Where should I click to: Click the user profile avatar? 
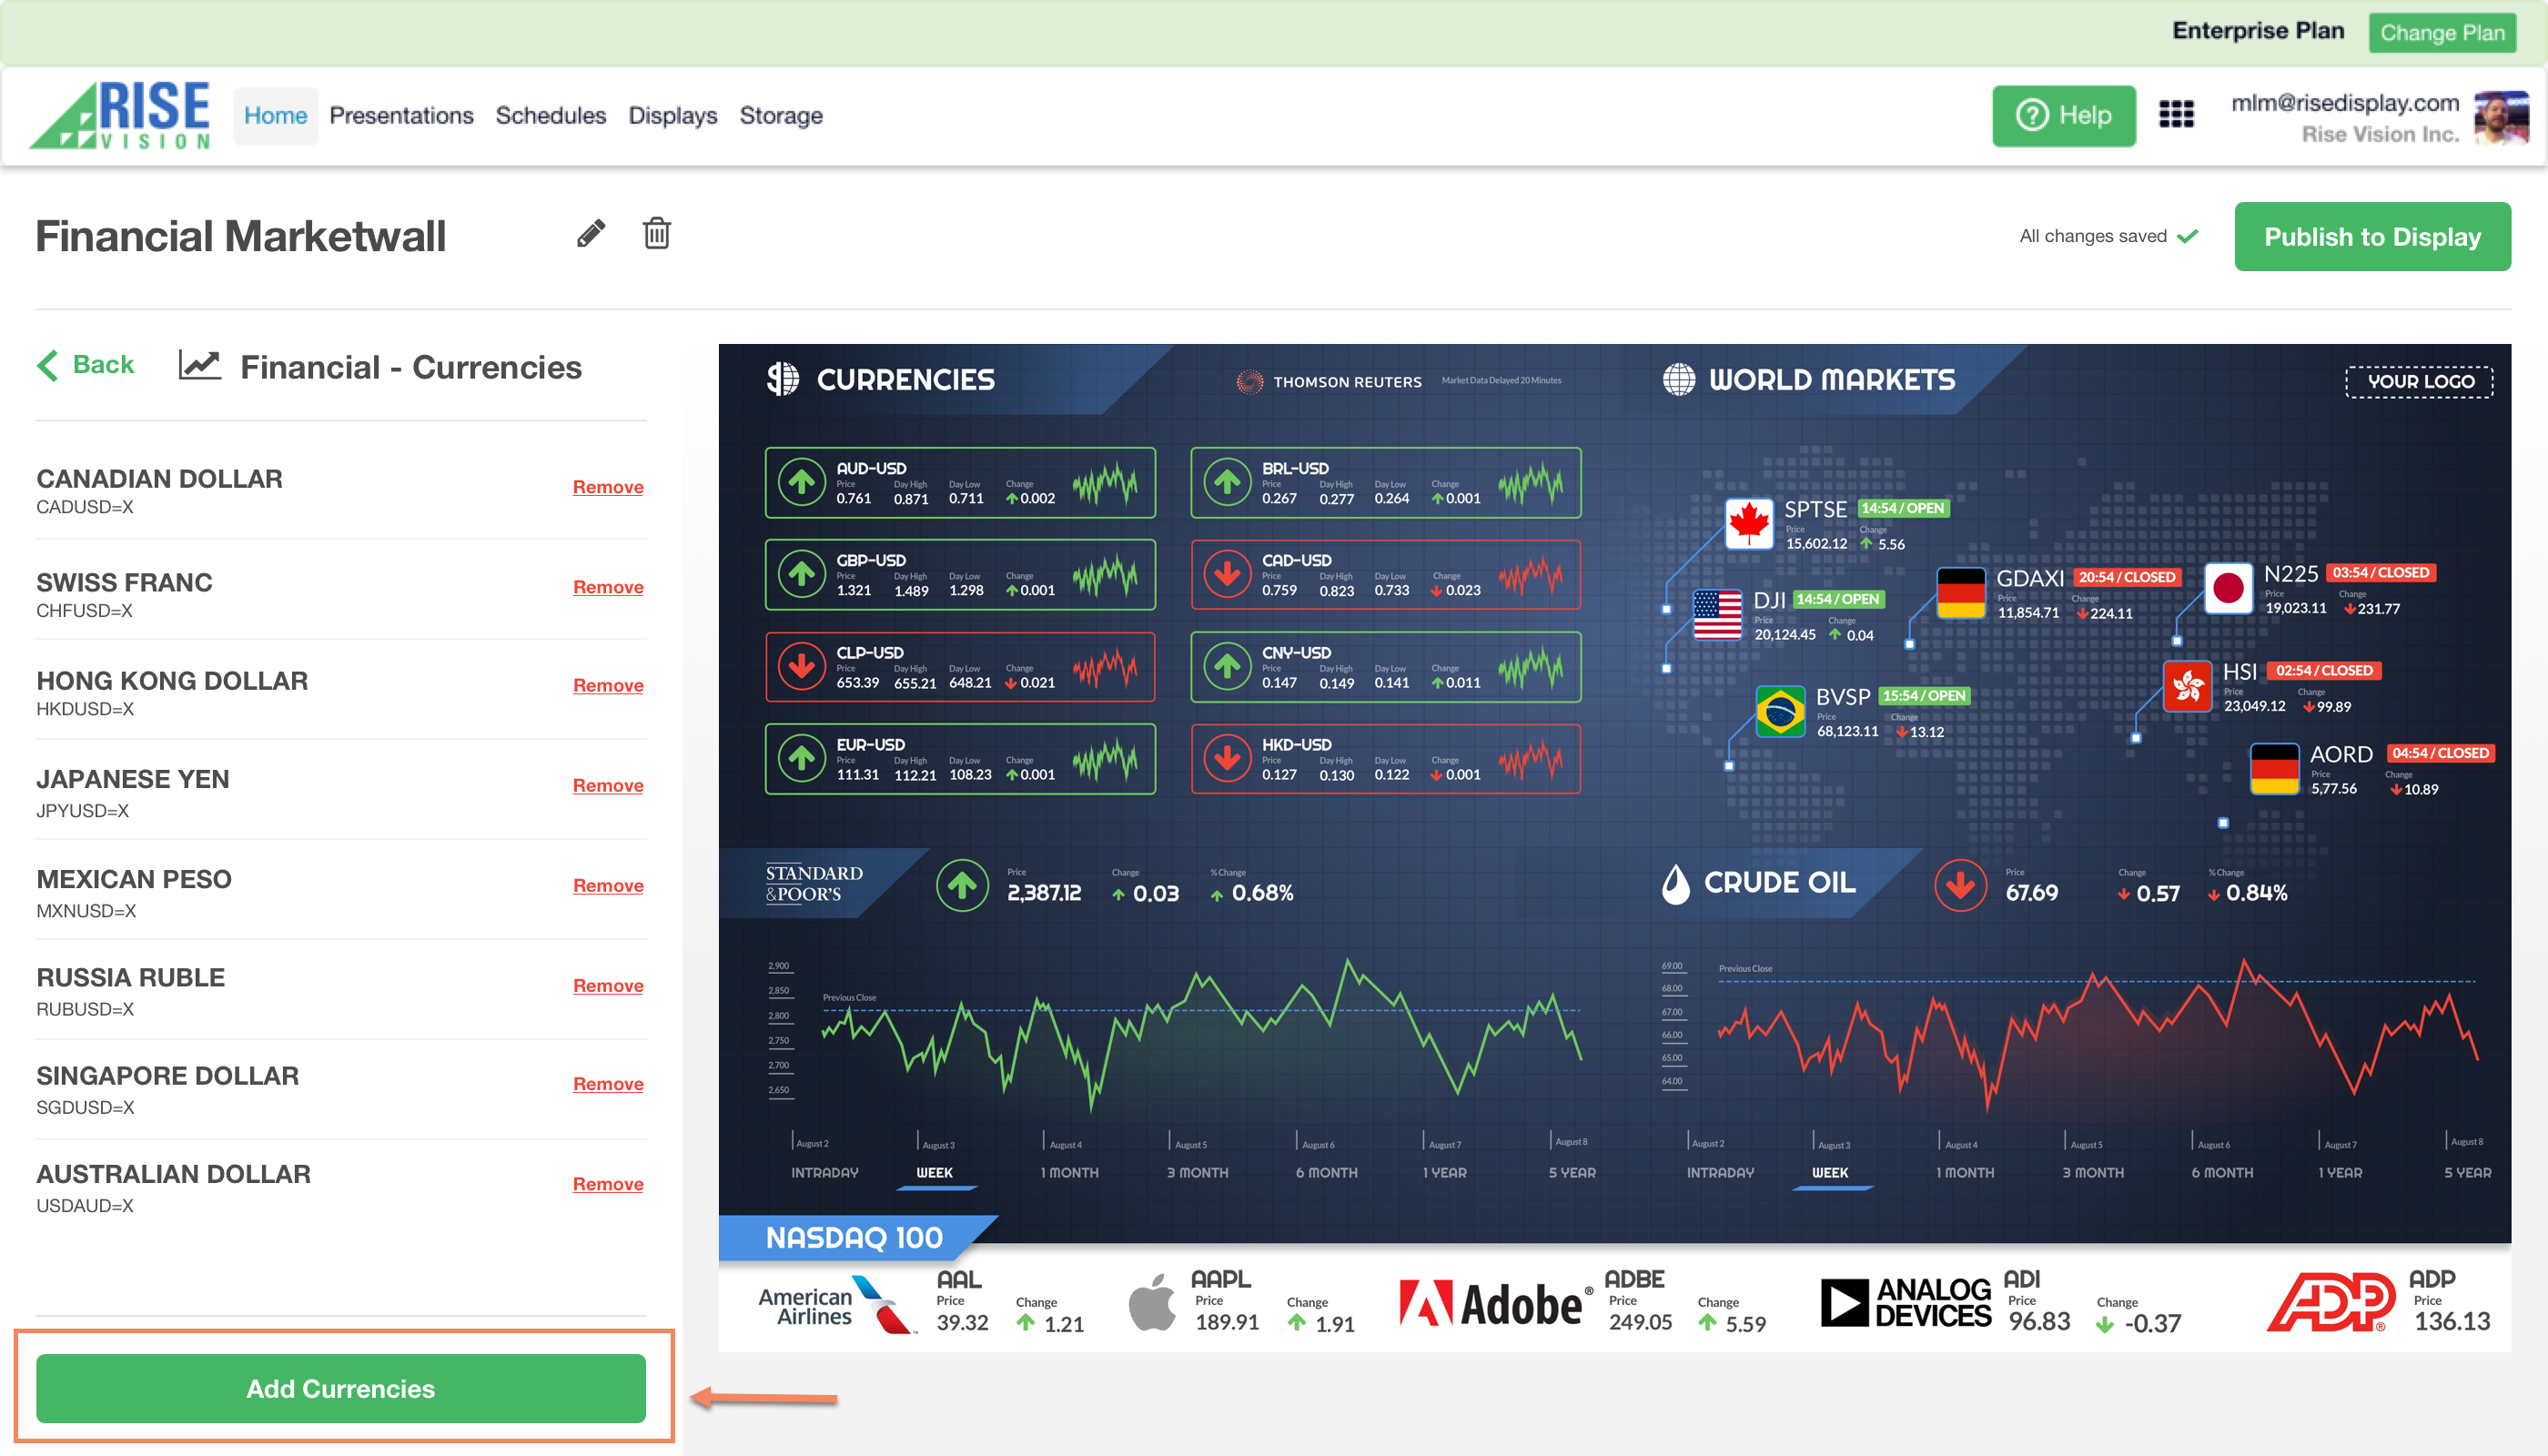[2502, 117]
